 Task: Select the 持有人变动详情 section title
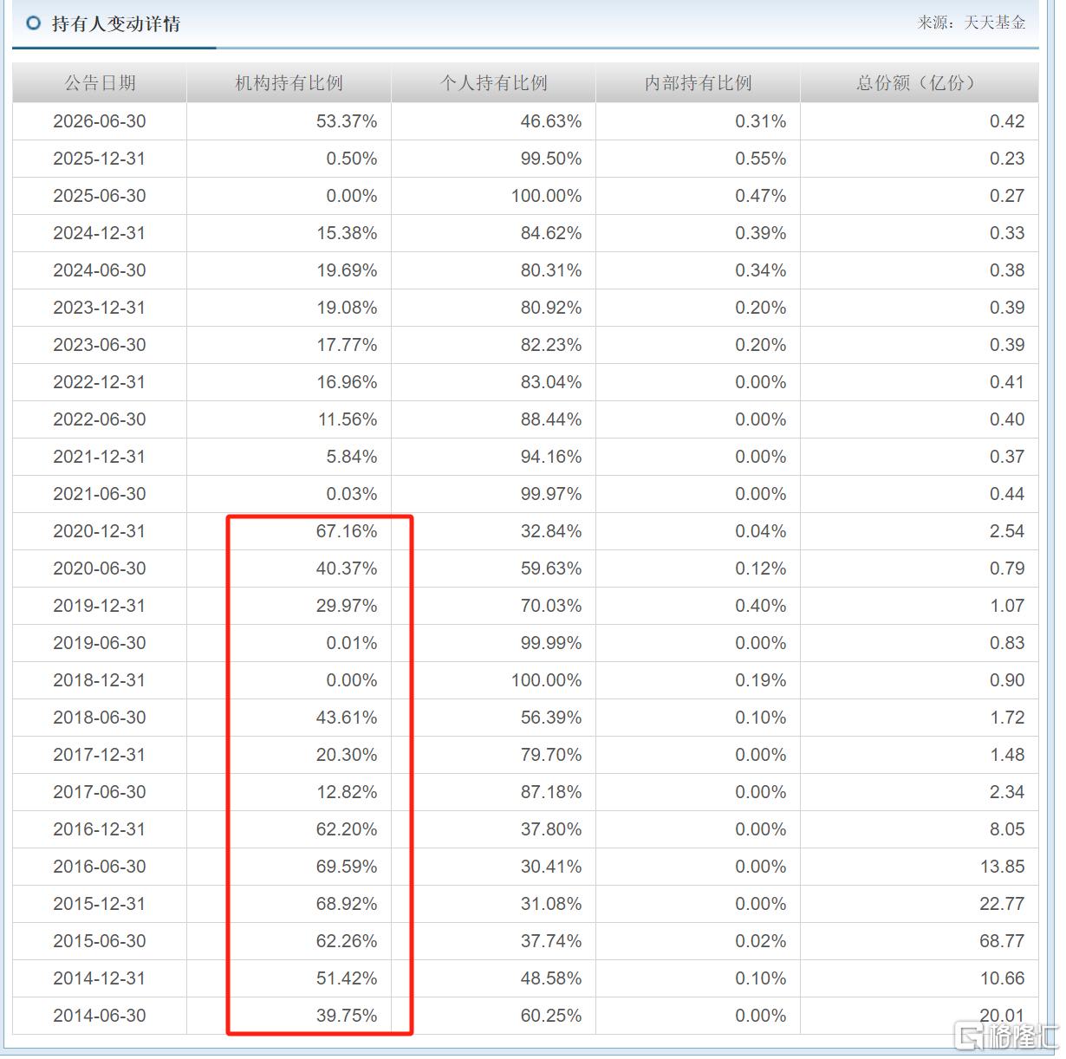116,23
